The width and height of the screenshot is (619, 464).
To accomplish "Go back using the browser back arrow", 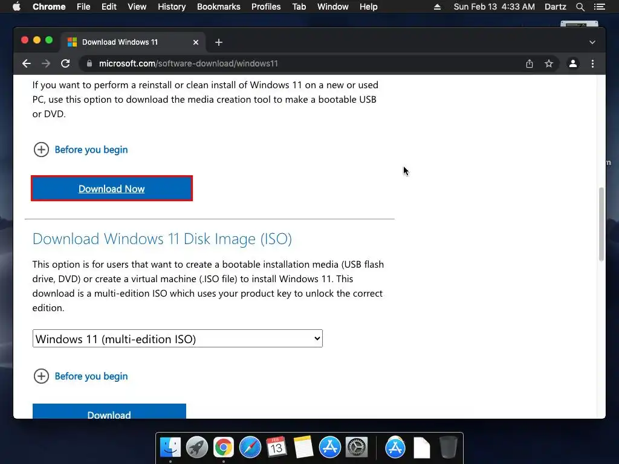I will click(27, 63).
